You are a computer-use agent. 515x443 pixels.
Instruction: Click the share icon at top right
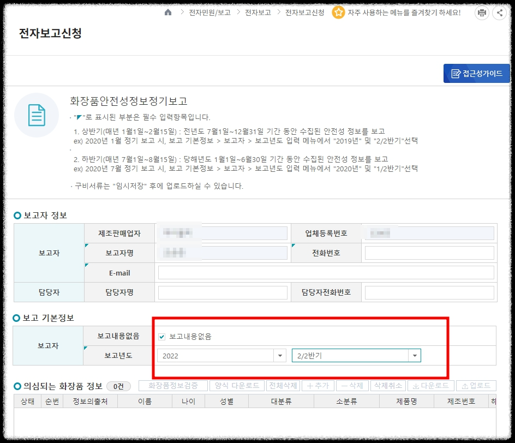click(x=500, y=13)
